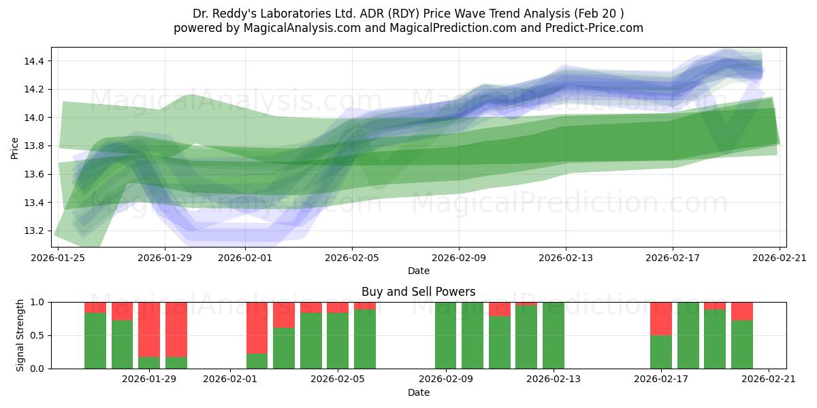Click the 2026-02-13 date tick on price chart
This screenshot has width=817, height=408.
click(566, 257)
